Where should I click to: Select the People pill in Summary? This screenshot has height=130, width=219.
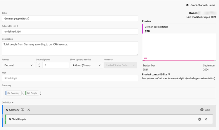(32, 93)
